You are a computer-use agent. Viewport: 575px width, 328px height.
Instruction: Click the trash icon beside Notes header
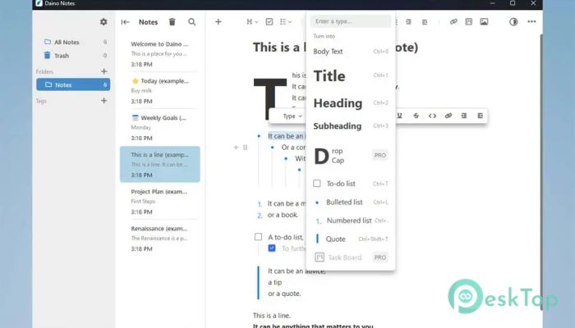pyautogui.click(x=172, y=22)
